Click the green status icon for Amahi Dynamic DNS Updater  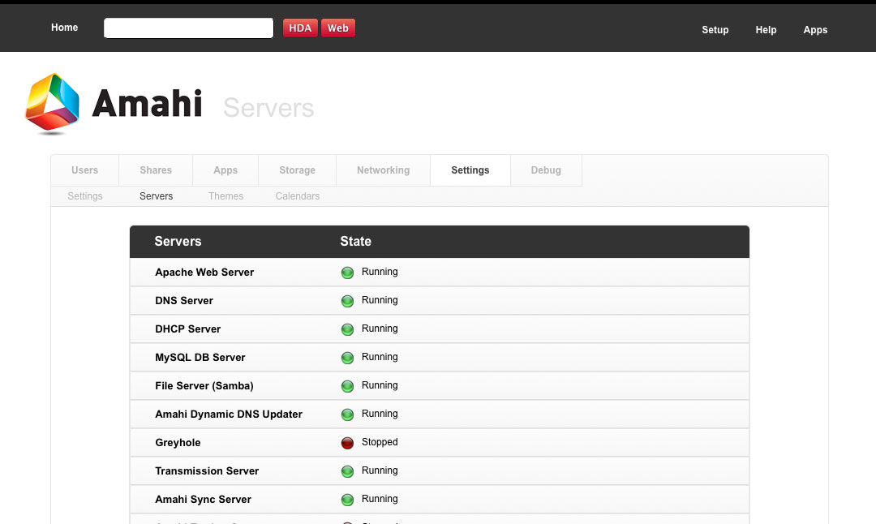pos(347,414)
